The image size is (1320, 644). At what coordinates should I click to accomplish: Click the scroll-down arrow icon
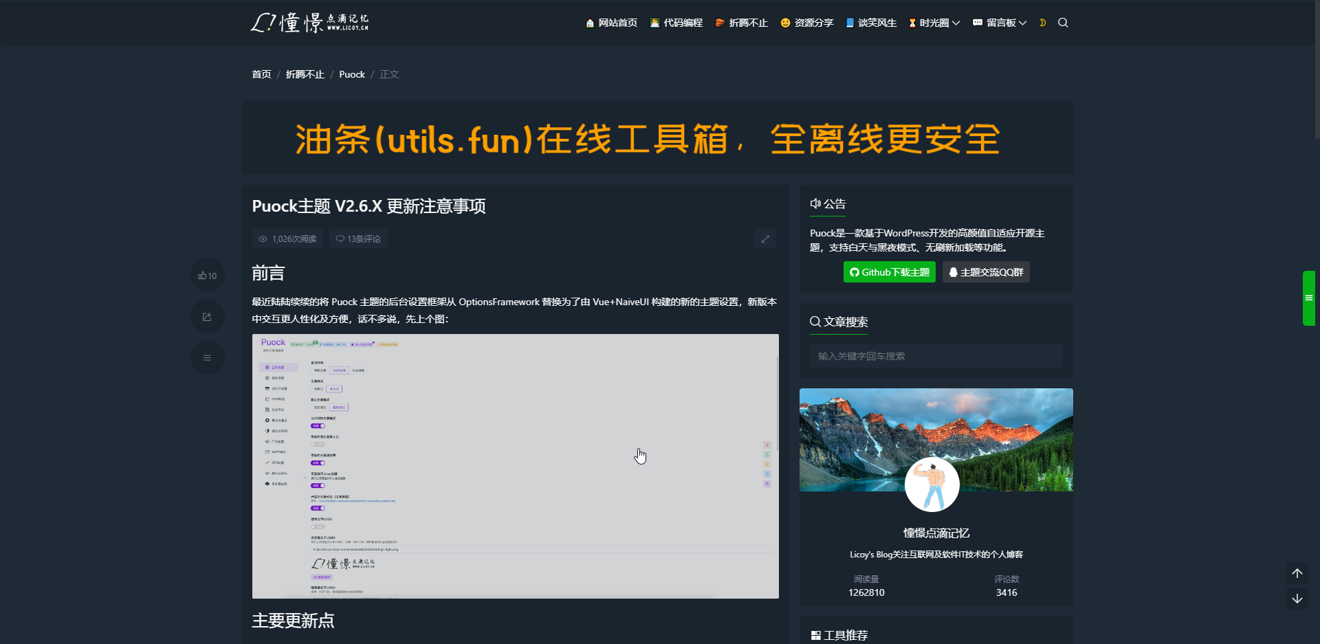pyautogui.click(x=1297, y=599)
